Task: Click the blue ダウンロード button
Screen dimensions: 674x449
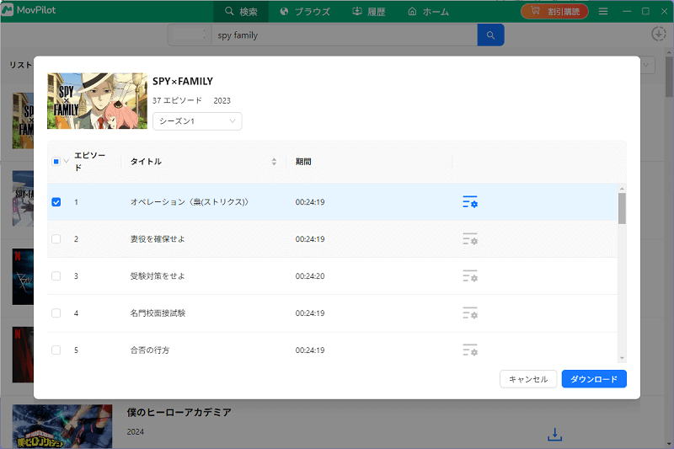Action: (x=594, y=379)
